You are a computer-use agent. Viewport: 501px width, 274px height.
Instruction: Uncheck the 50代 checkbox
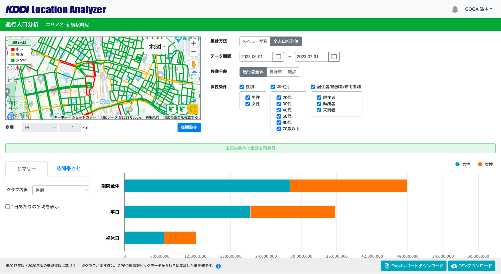[279, 116]
